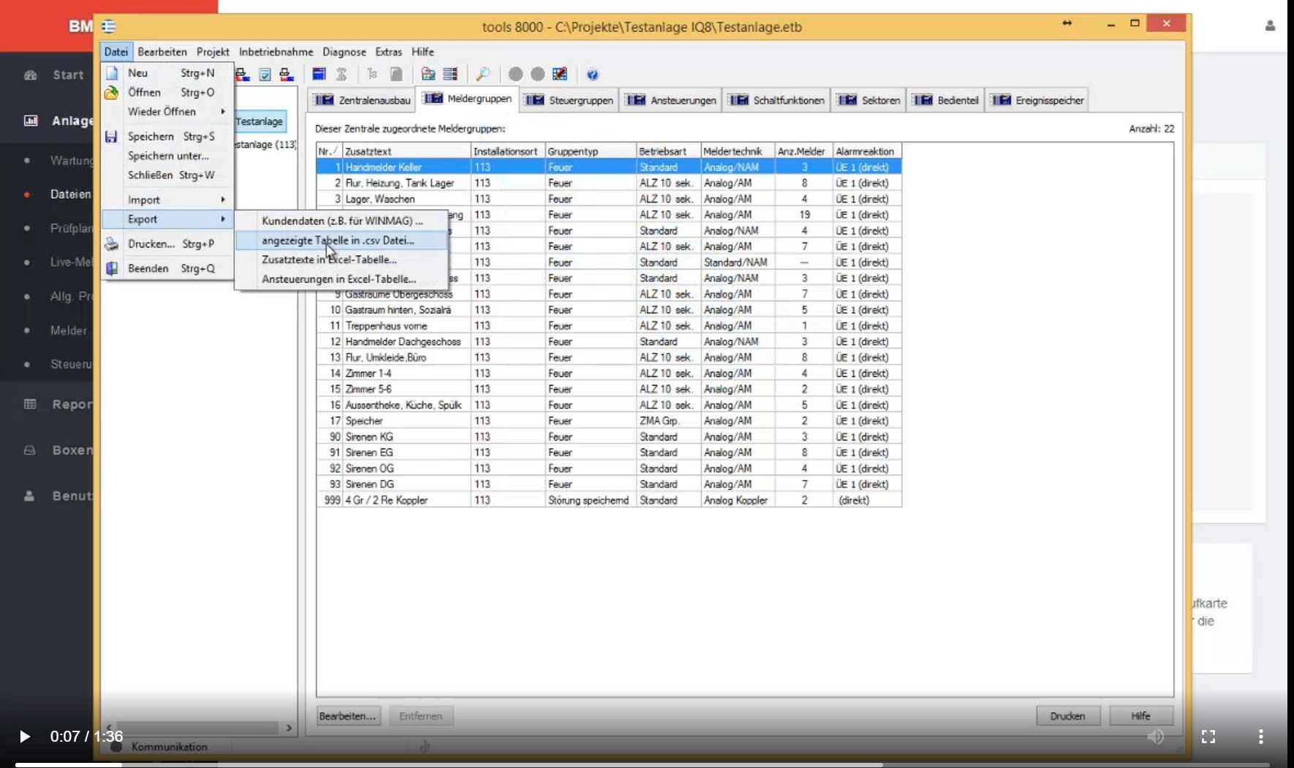
Task: Click the Drucken printer icon in menu
Action: [111, 244]
